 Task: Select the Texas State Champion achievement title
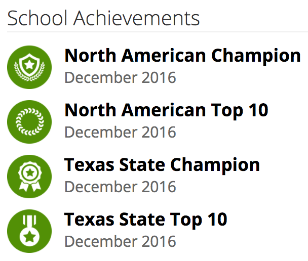point(162,165)
